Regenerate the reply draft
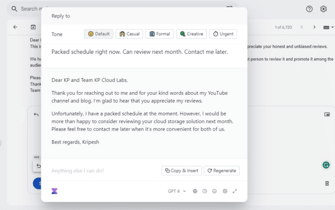The height and width of the screenshot is (210, 335). 221,171
